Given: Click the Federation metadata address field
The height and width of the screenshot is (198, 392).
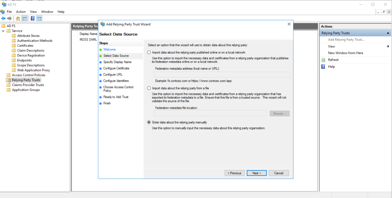Looking at the screenshot, I should point(222,74).
